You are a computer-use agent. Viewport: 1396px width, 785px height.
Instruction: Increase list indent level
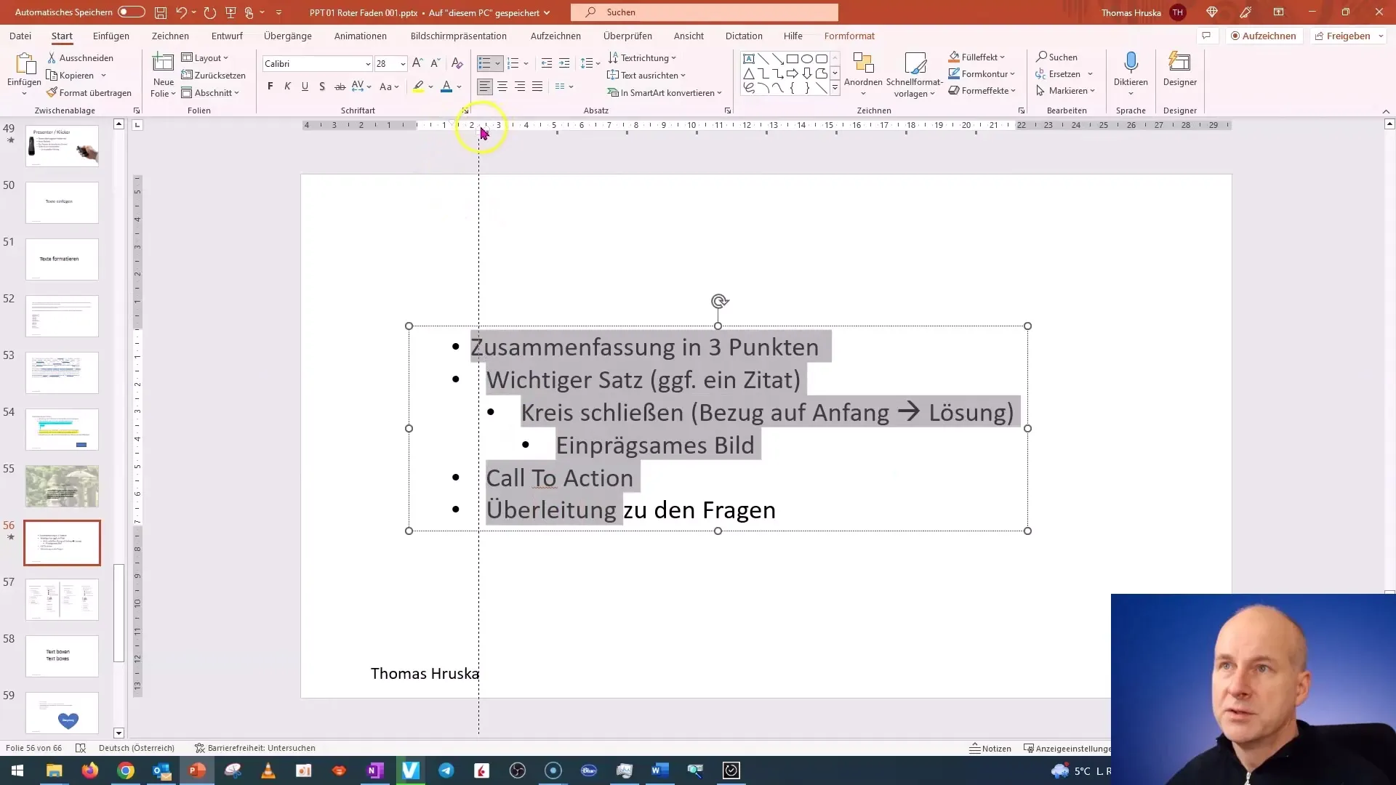(564, 64)
